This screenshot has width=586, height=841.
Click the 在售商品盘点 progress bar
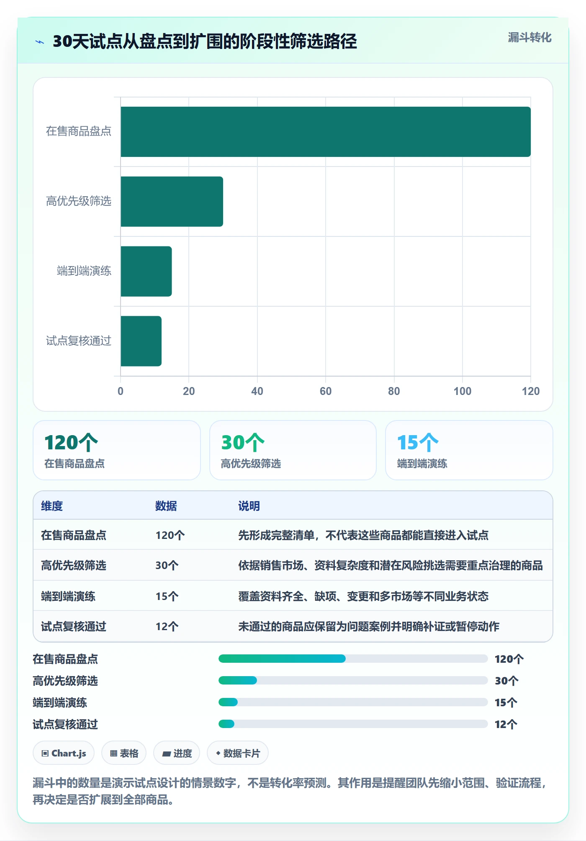353,659
